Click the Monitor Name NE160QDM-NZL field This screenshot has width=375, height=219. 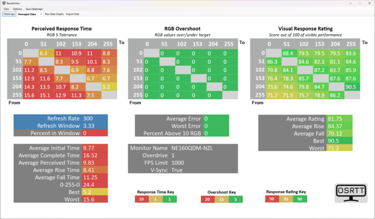[183, 148]
